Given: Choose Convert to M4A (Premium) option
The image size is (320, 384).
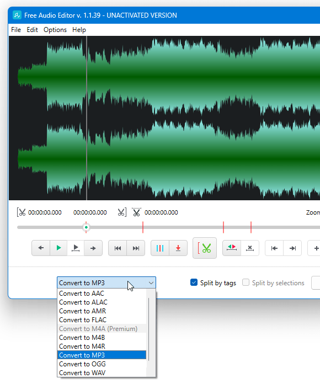Looking at the screenshot, I should [102, 328].
